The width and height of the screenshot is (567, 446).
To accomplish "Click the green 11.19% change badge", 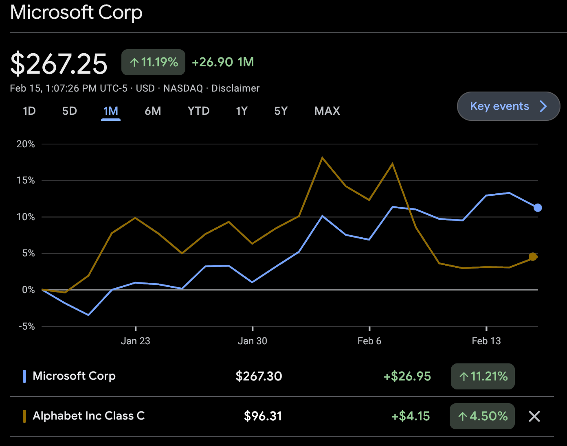I will tap(153, 62).
